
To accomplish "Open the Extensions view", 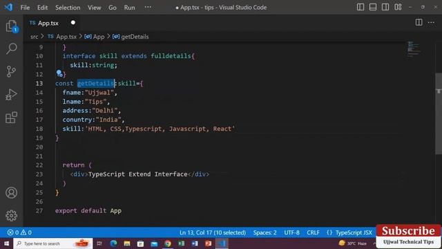I will pos(11,118).
